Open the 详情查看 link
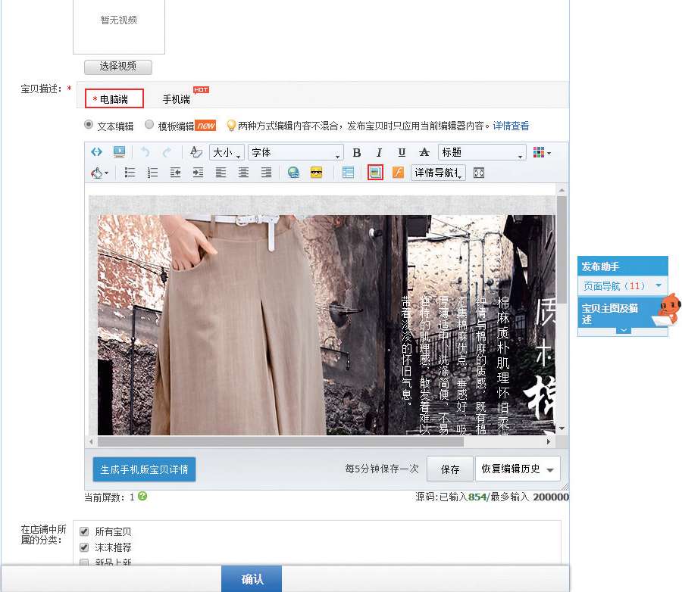682x592 pixels. click(511, 126)
